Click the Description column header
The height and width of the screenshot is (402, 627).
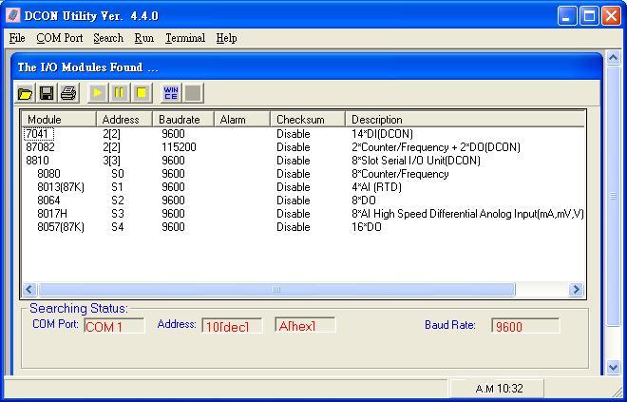465,119
